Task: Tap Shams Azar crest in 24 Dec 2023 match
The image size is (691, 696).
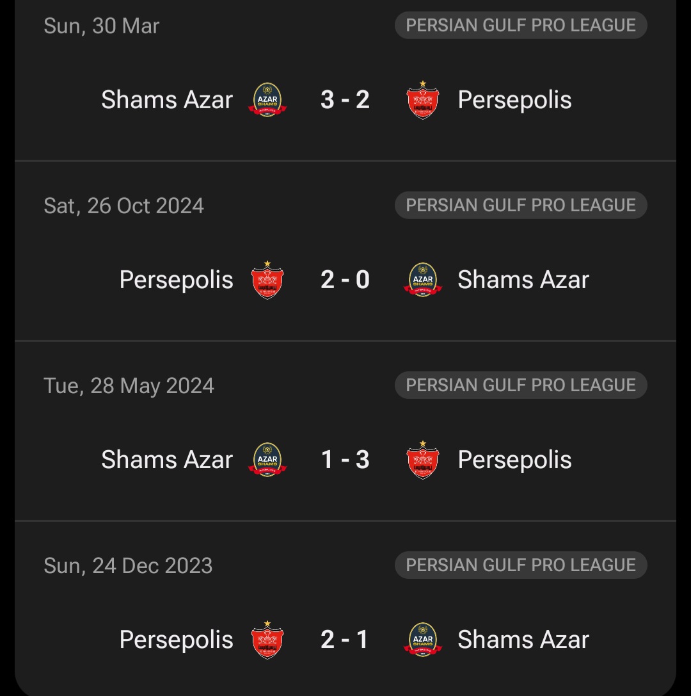Action: (x=423, y=640)
